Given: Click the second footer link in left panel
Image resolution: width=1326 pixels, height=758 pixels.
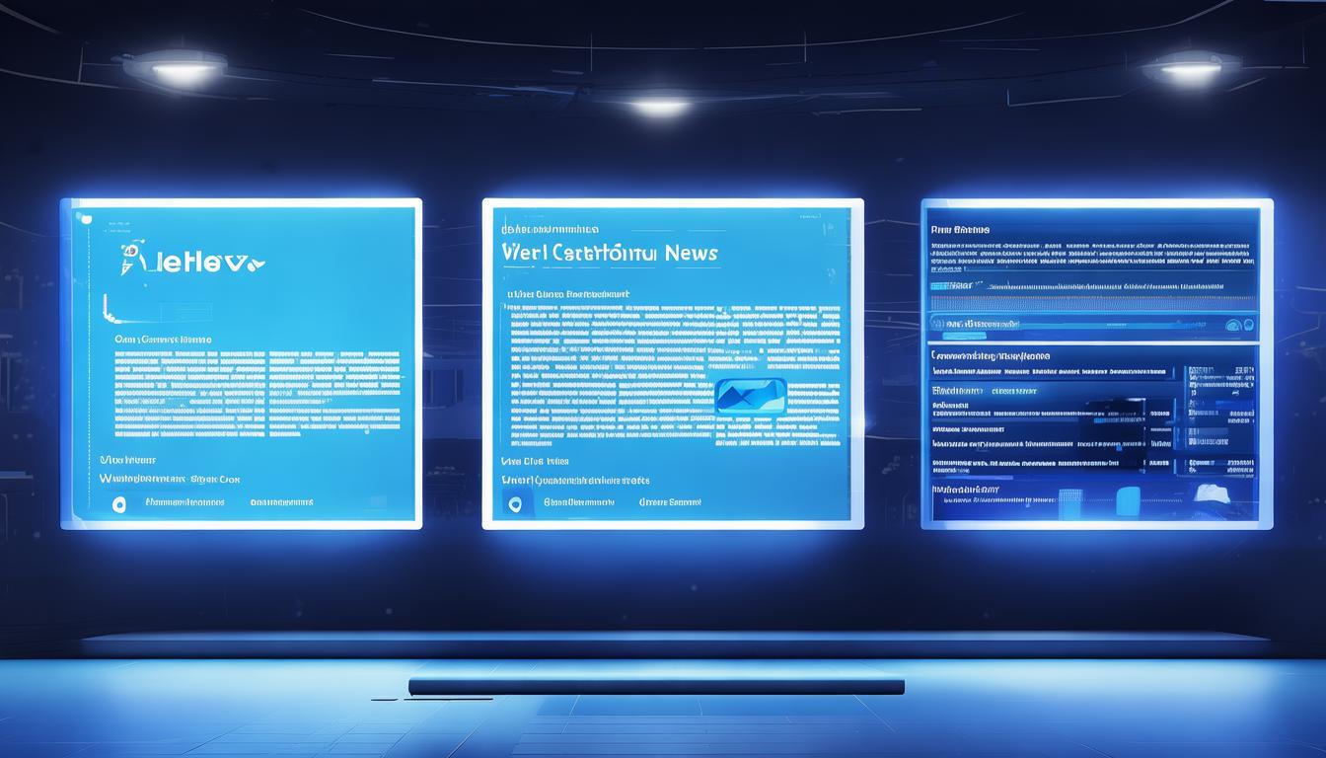Looking at the screenshot, I should (x=281, y=502).
